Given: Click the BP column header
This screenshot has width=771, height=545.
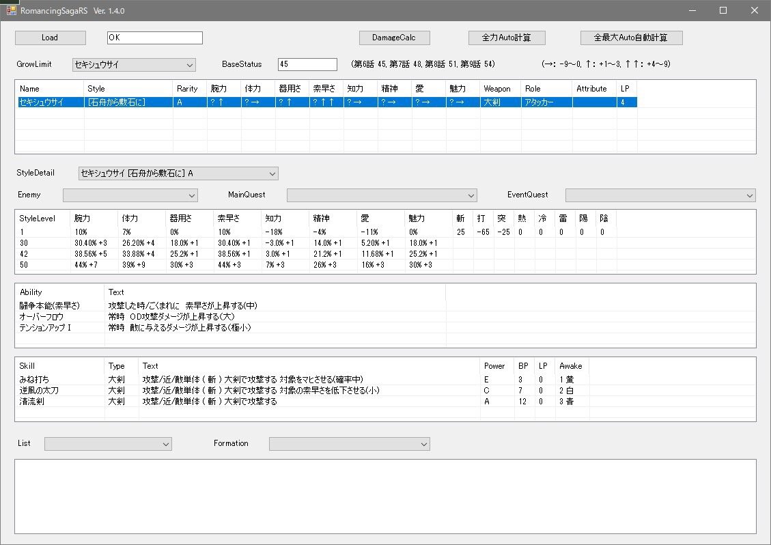Looking at the screenshot, I should click(524, 365).
